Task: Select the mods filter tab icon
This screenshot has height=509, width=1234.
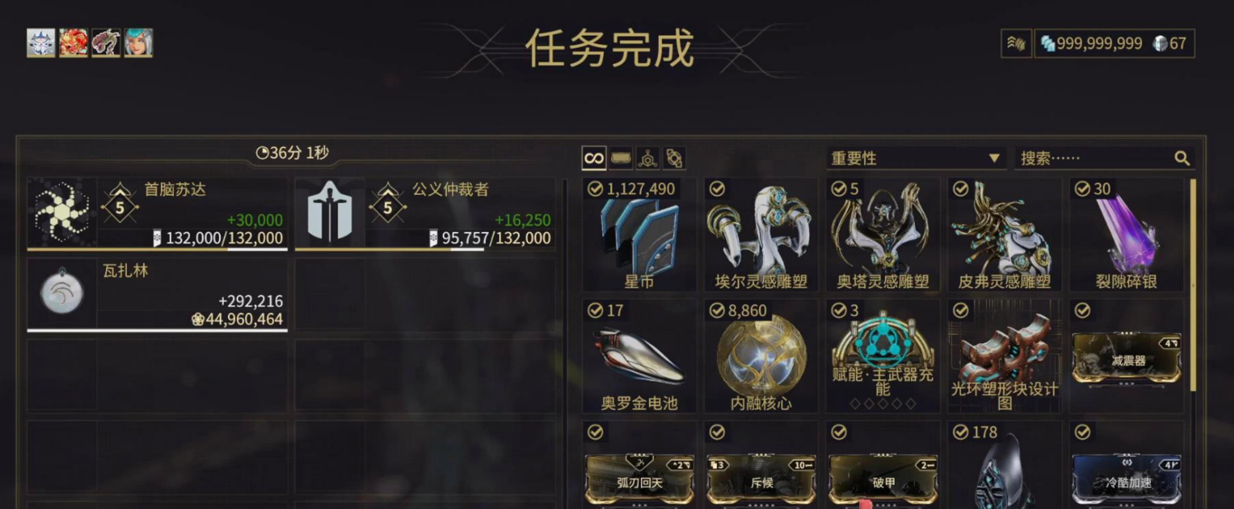Action: 621,158
